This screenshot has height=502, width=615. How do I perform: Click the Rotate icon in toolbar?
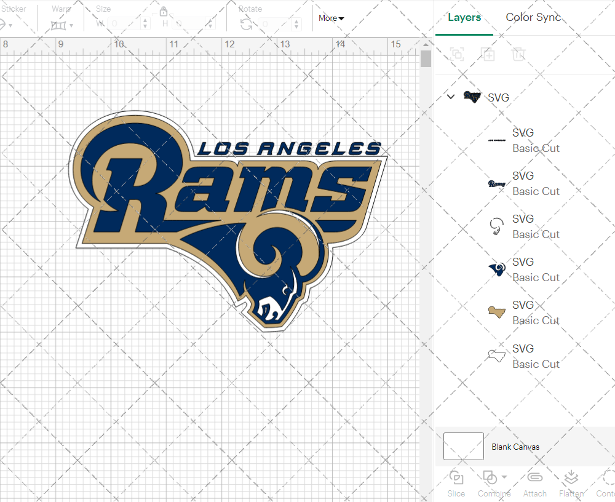[x=246, y=24]
